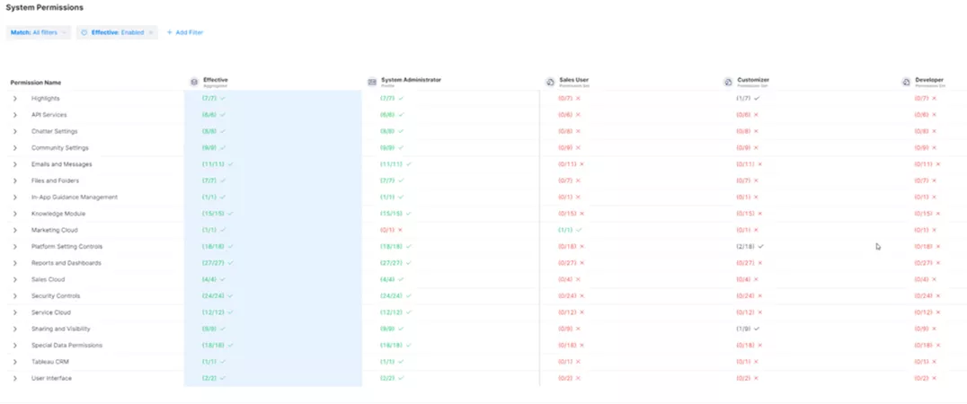Click Tableau CRM System Administrator (1/1) cell
This screenshot has height=404, width=967.
[392, 362]
